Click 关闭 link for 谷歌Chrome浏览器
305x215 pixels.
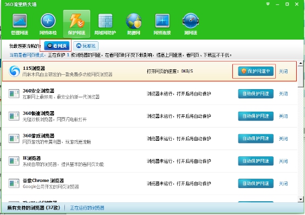coord(283,184)
